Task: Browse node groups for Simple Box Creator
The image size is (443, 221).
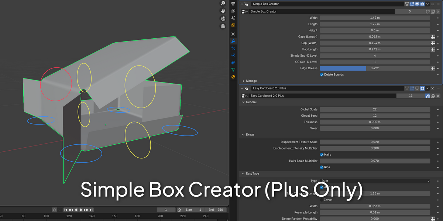Action: pos(244,11)
